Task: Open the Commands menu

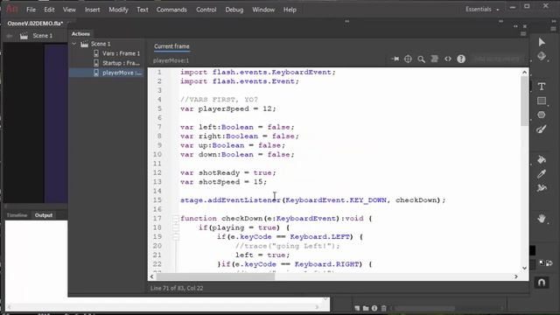Action: [x=171, y=10]
